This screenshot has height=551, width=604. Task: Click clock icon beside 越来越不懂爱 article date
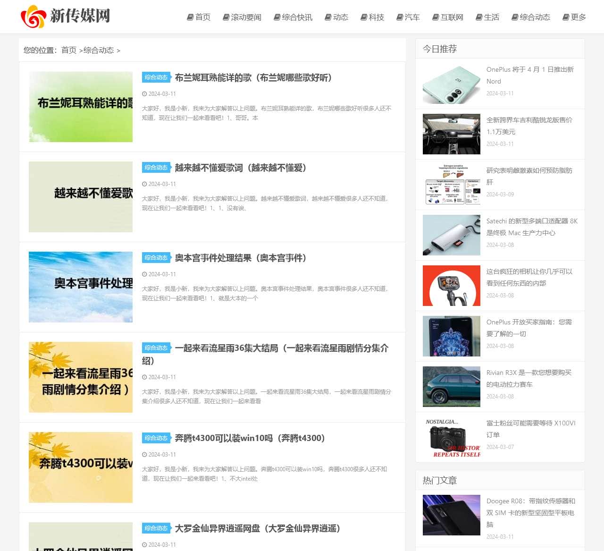tap(144, 184)
